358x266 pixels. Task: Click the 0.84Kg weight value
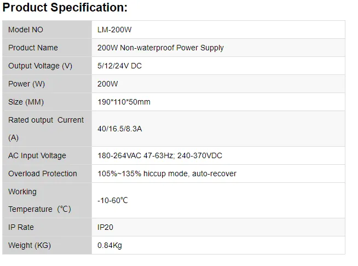click(110, 245)
